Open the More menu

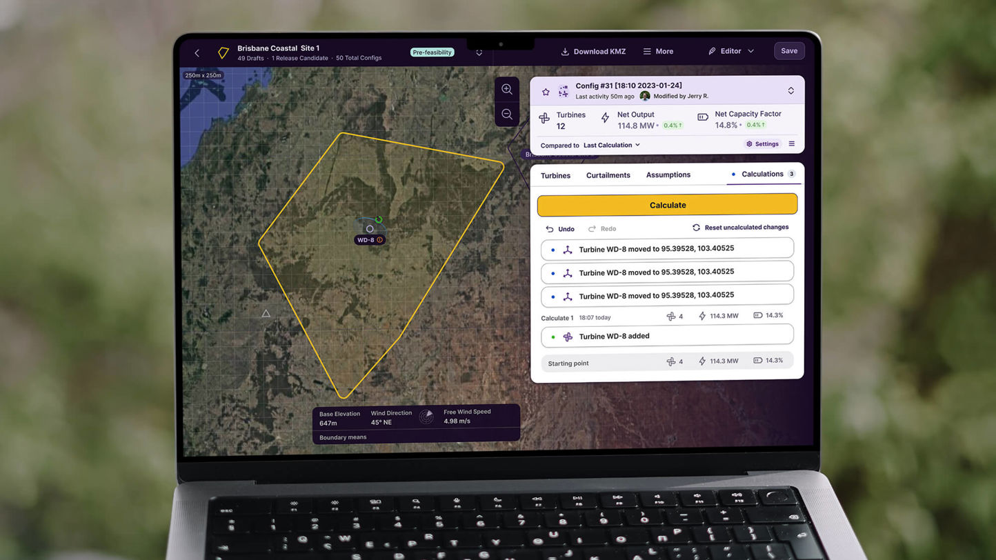(x=658, y=52)
